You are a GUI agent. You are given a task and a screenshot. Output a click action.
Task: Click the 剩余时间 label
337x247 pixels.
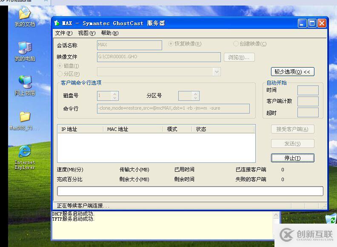click(184, 179)
